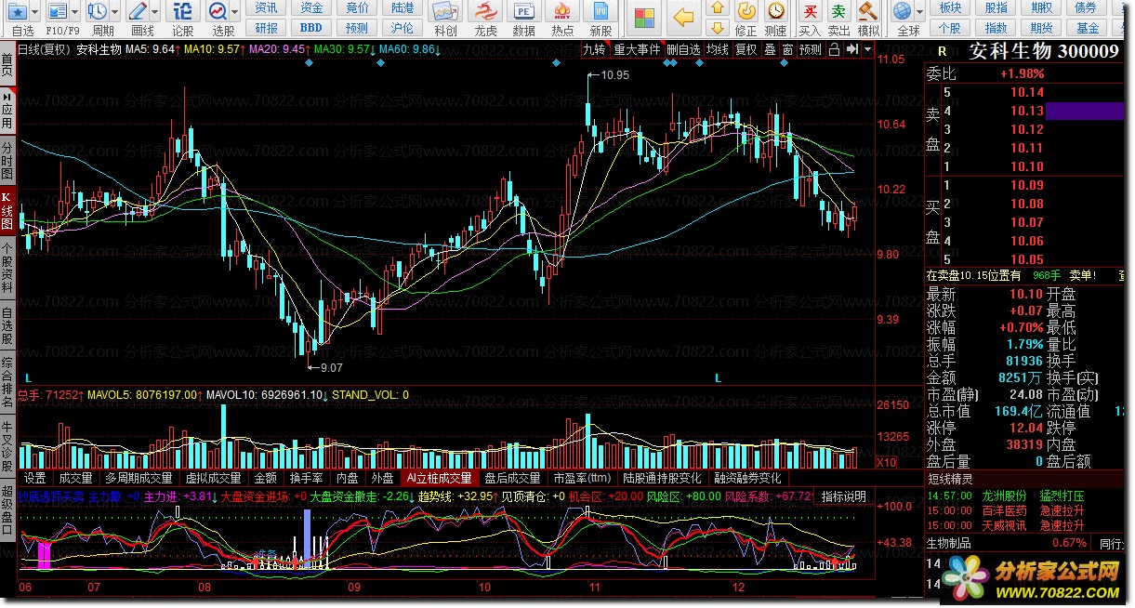Open the 数据 PE data icon

[523, 11]
